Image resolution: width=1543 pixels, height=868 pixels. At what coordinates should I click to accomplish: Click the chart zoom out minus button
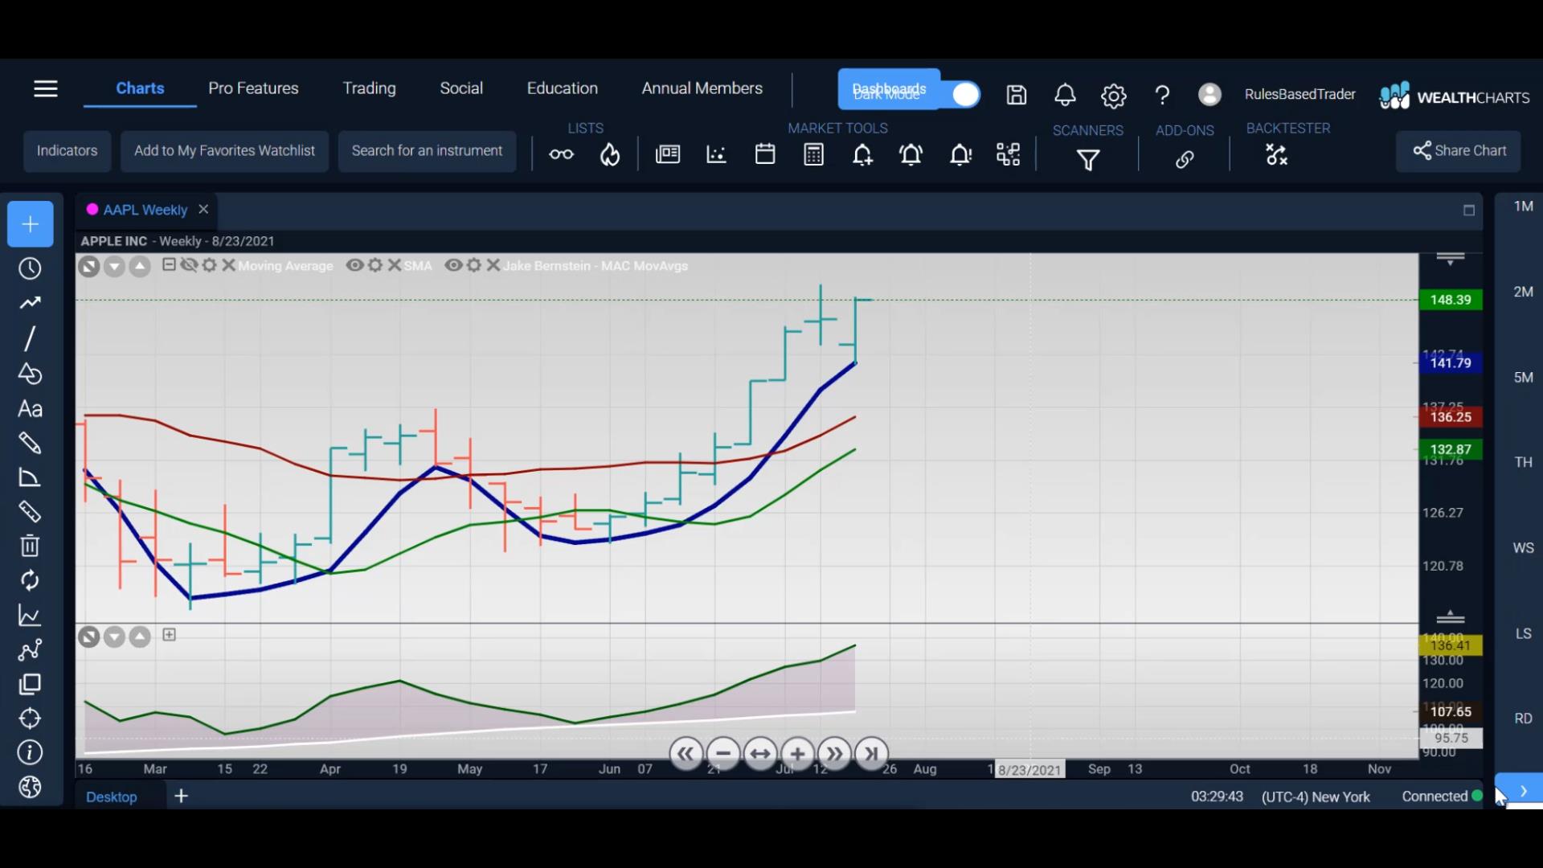(723, 754)
